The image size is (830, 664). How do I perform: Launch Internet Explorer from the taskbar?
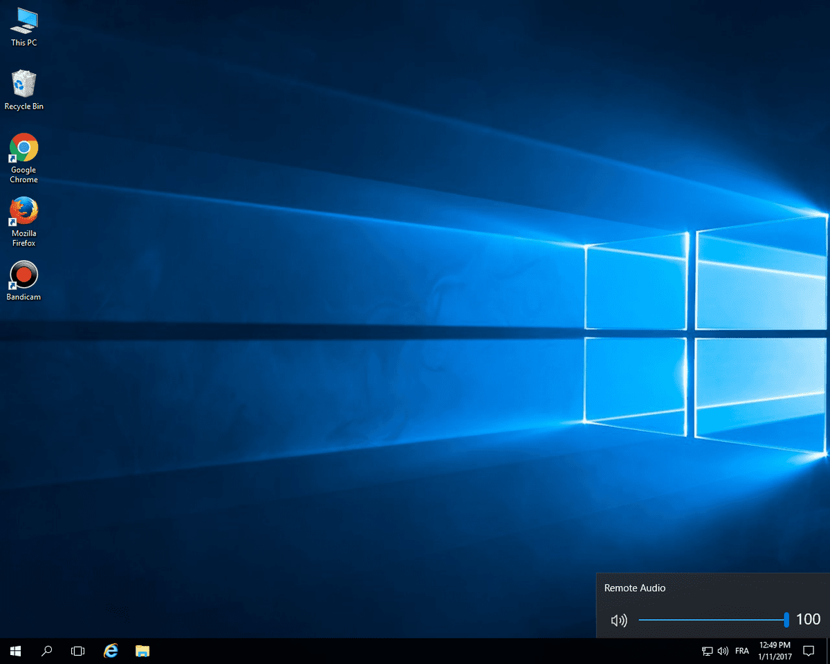click(111, 651)
